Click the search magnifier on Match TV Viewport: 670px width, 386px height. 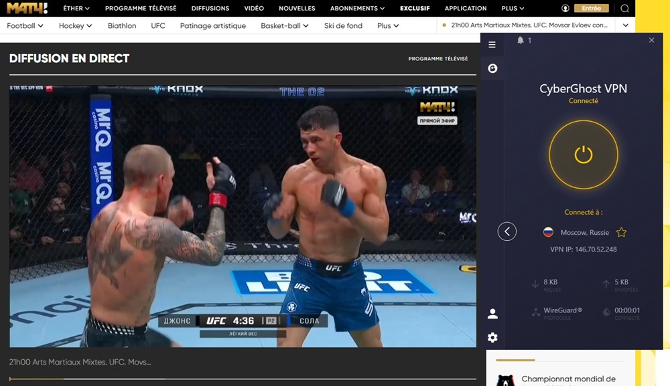click(x=624, y=8)
